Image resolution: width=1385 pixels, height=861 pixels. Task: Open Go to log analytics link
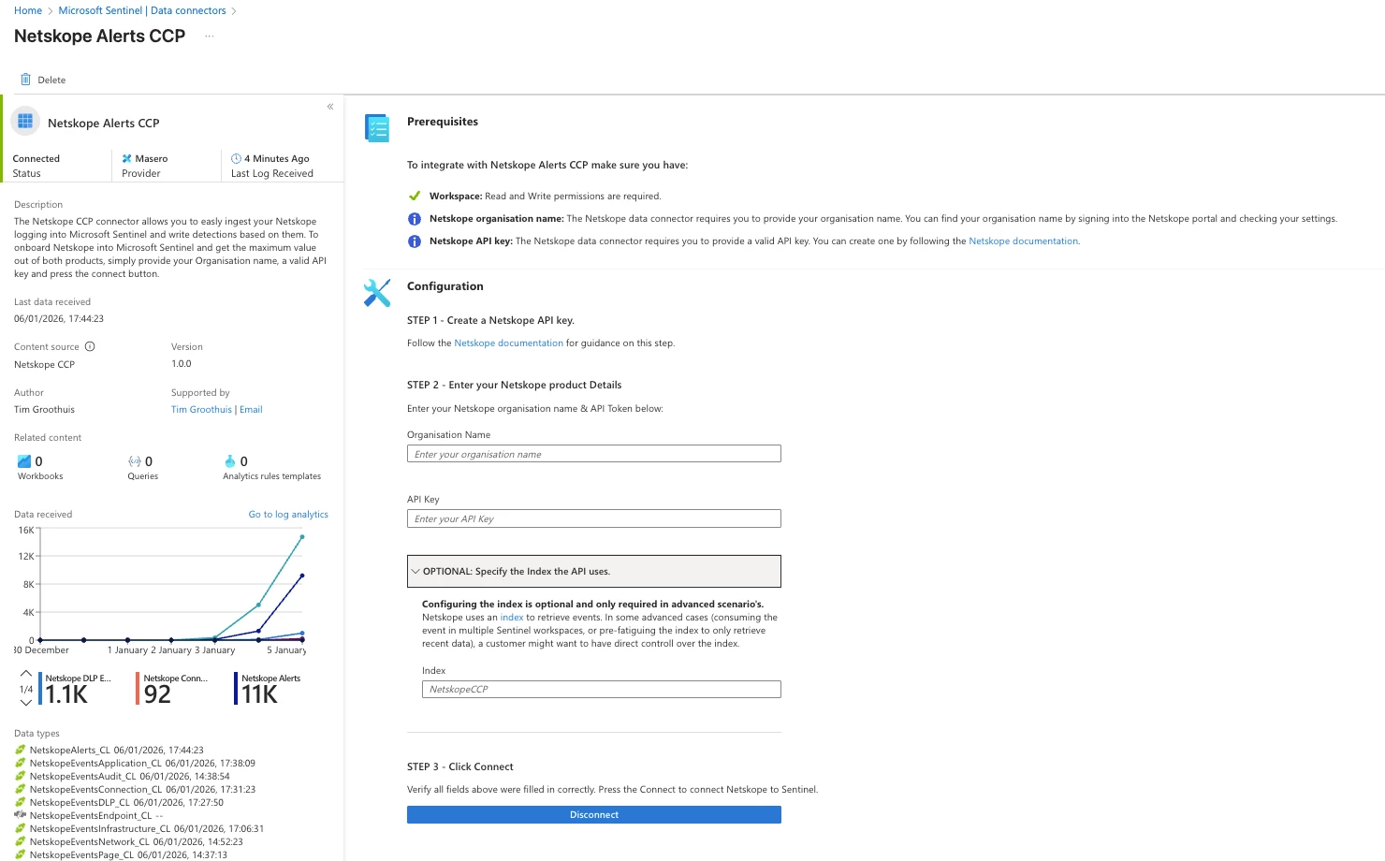click(x=288, y=515)
